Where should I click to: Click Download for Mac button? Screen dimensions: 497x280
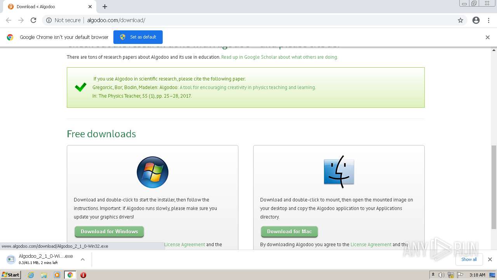289,231
